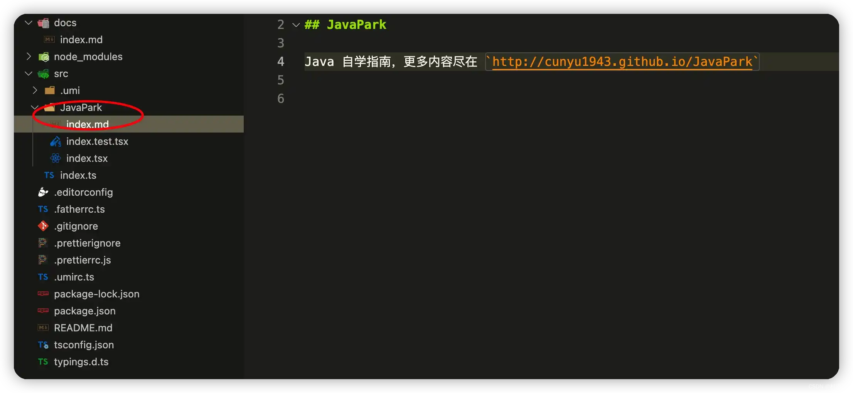
Task: Collapse the src folder chevron
Action: (x=29, y=74)
